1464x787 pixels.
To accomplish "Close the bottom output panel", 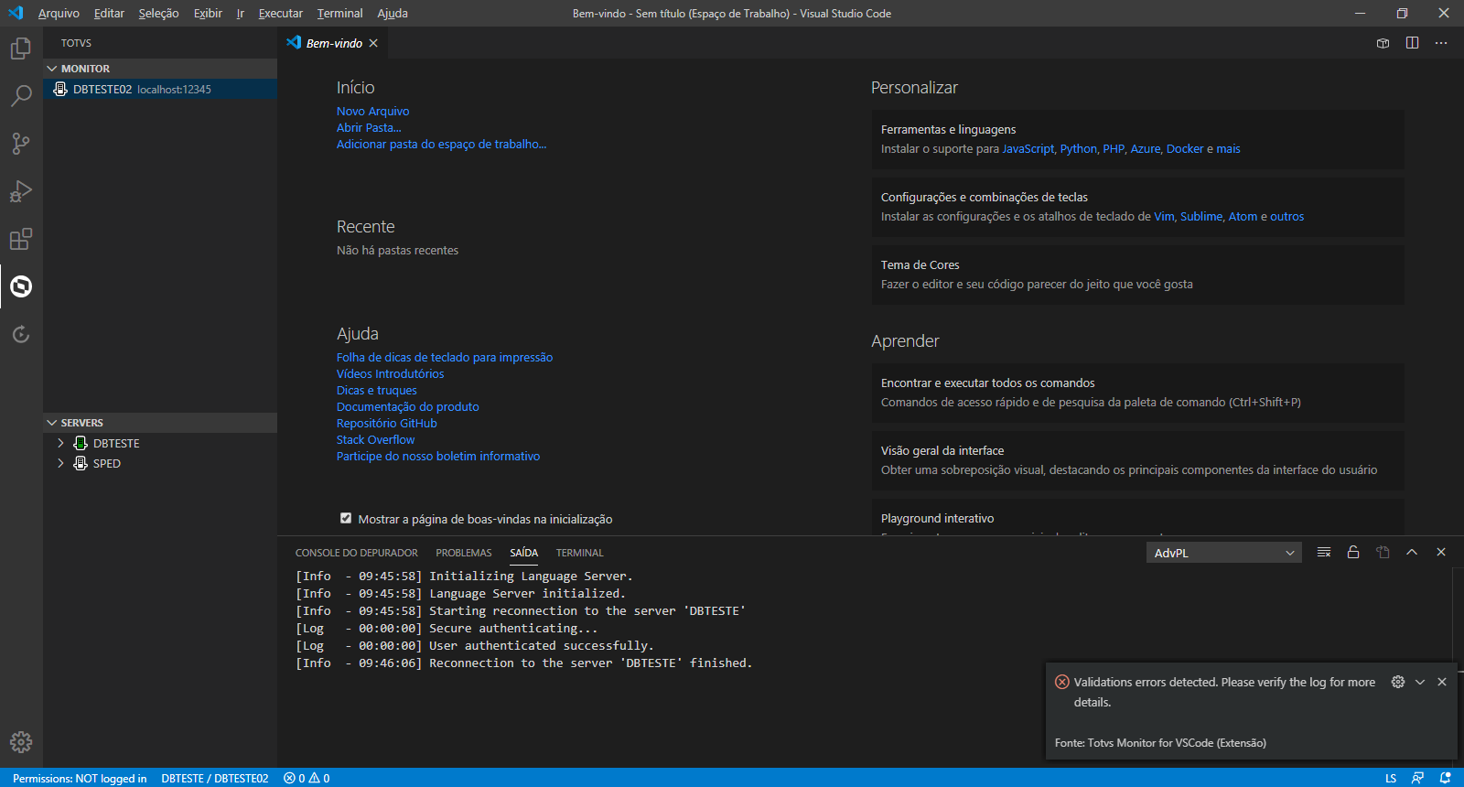I will [x=1441, y=553].
